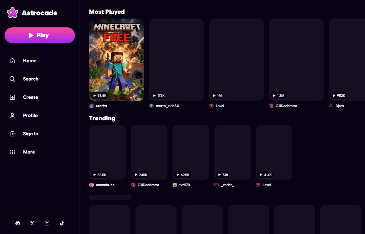Open the Most Played game with 172K plays
This screenshot has width=365, height=234.
[177, 60]
